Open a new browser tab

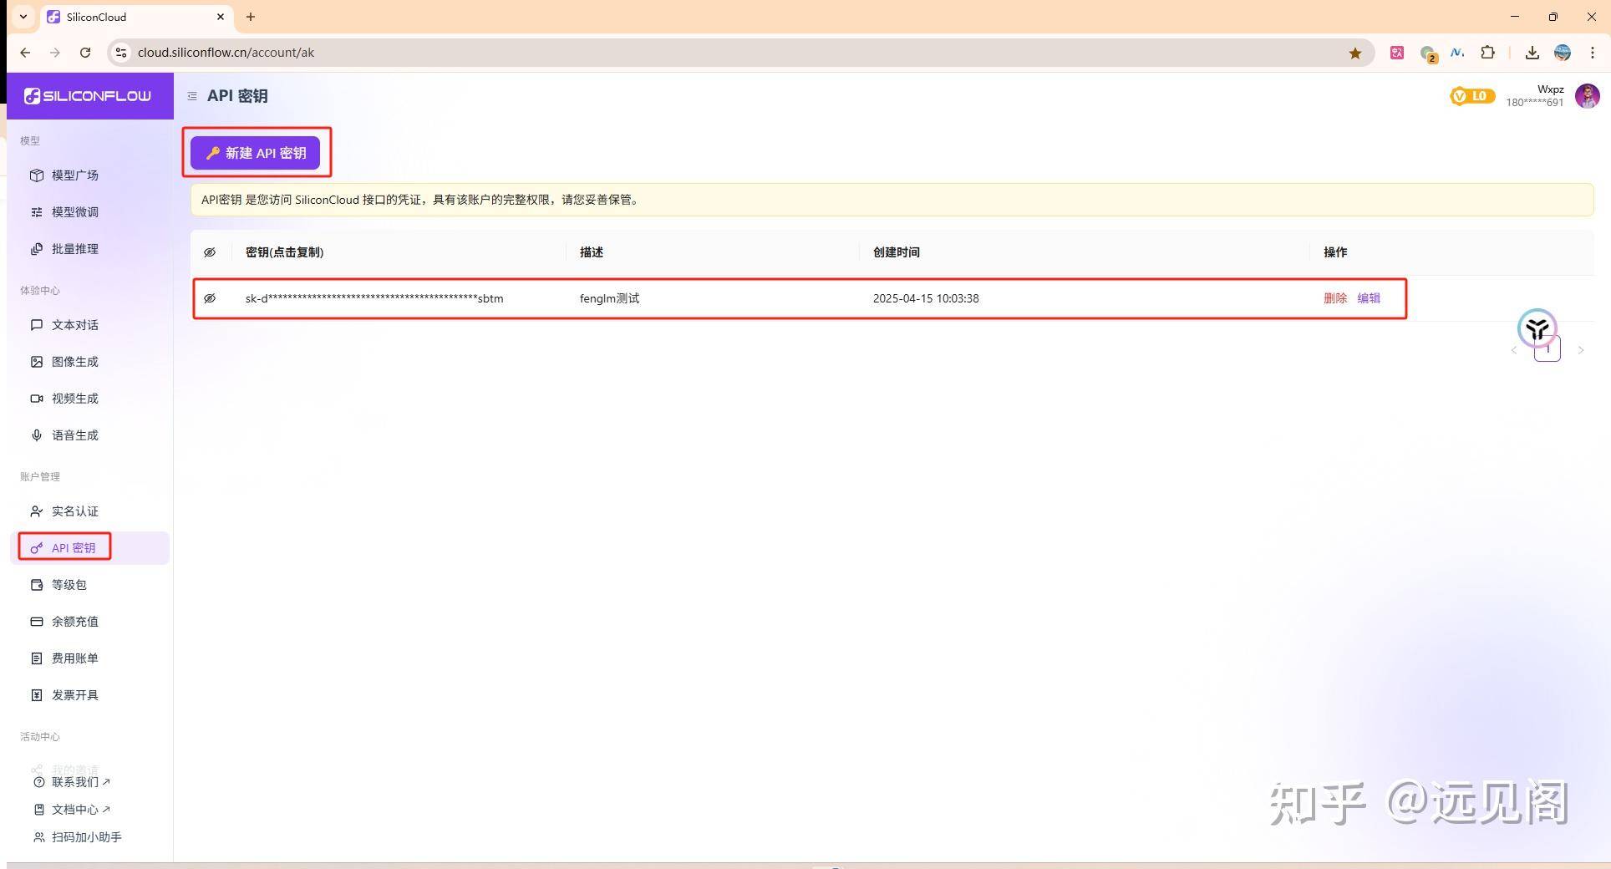(x=251, y=17)
